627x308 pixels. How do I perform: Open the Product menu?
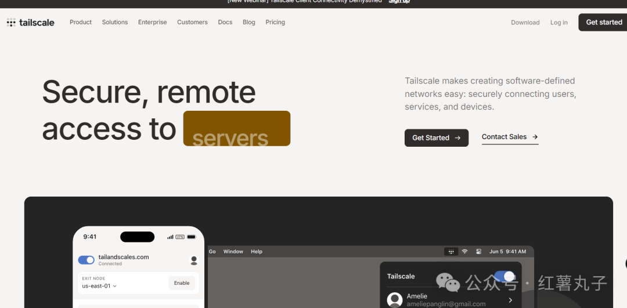coord(81,23)
